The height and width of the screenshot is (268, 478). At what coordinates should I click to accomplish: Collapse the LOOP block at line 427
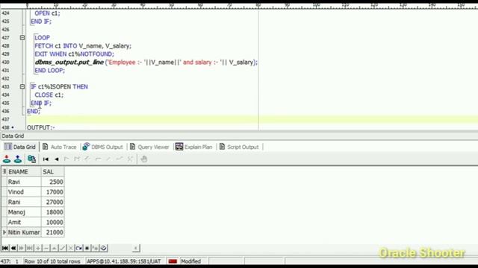22,38
